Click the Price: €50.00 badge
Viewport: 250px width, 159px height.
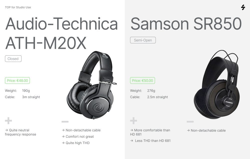click(142, 81)
